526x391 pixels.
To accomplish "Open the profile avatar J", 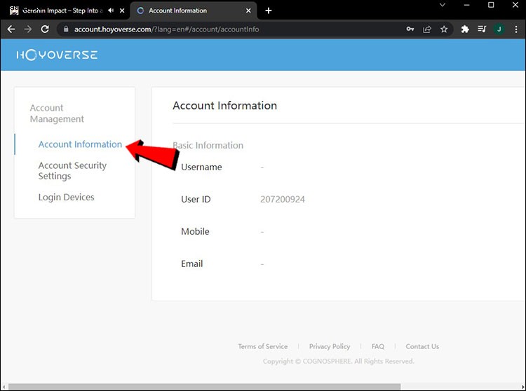I will tap(499, 29).
